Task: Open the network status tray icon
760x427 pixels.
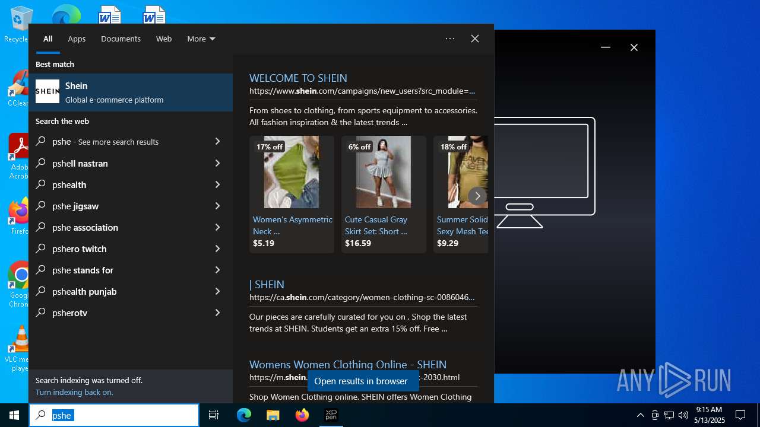Action: pyautogui.click(x=669, y=415)
